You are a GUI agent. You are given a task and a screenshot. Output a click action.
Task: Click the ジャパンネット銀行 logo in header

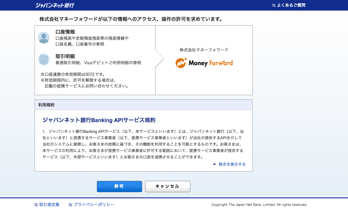[55, 5]
